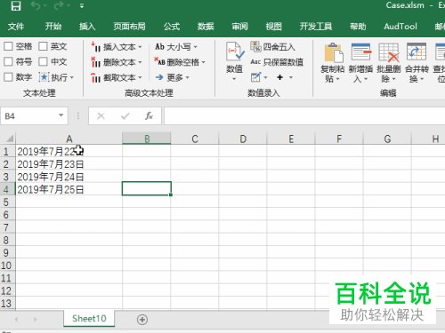Click the 复制粘贴 clipboard icon
The width and height of the screenshot is (445, 333).
pos(334,52)
